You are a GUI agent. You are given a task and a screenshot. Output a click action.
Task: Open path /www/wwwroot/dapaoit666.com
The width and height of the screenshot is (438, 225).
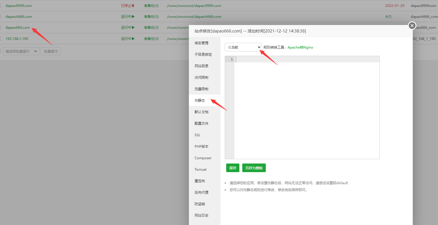click(x=194, y=17)
